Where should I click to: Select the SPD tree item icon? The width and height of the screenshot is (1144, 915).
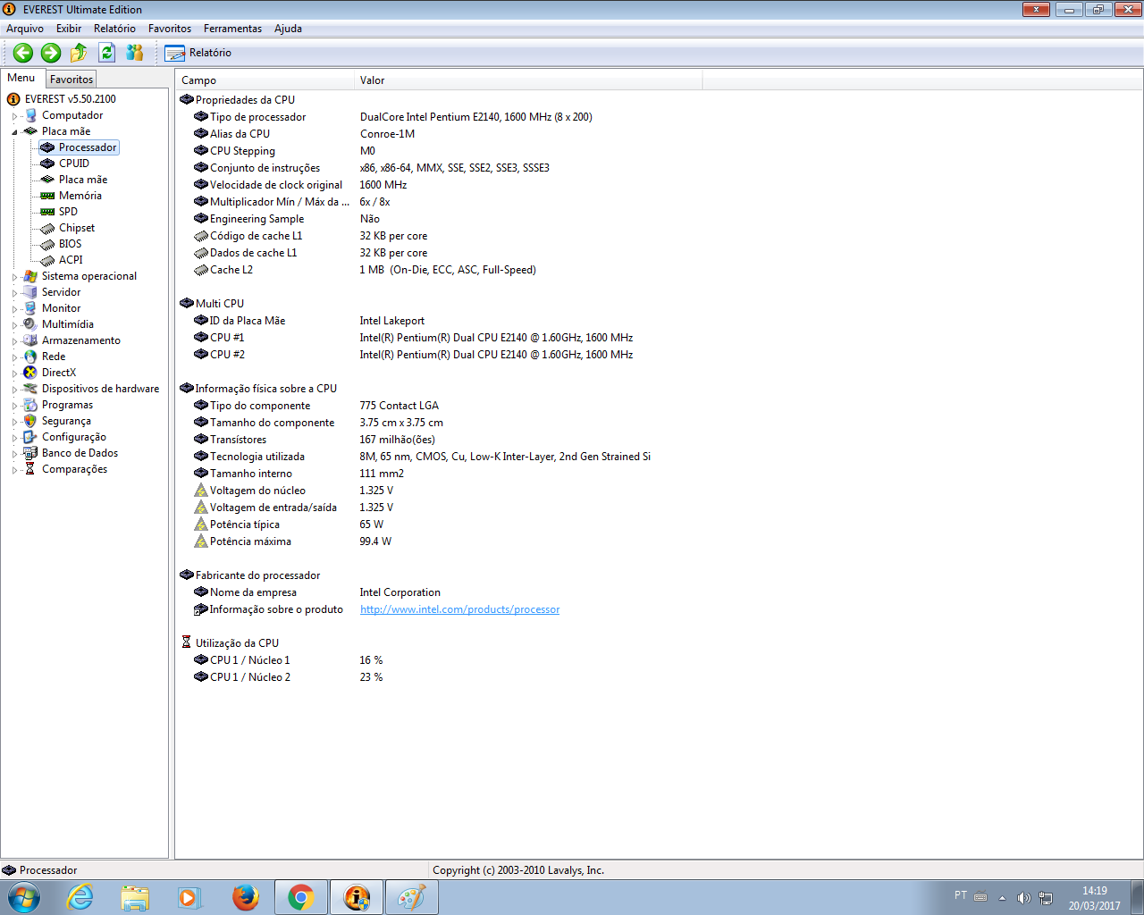point(47,212)
